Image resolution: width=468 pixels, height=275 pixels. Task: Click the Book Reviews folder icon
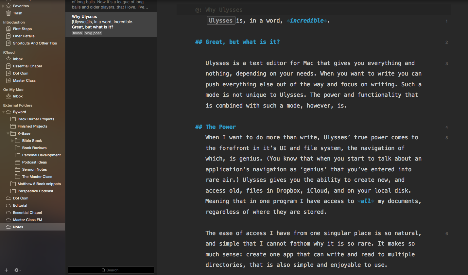point(18,148)
